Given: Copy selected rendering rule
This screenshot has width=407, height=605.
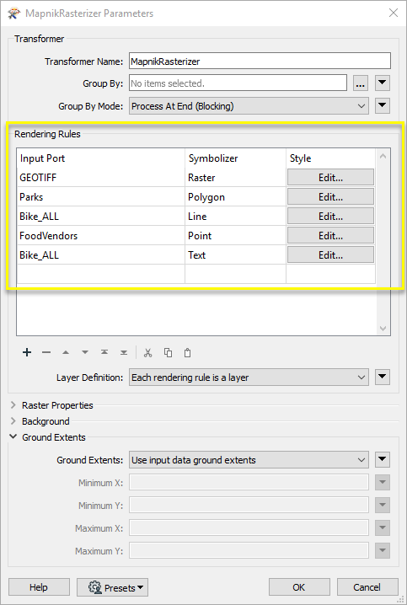Looking at the screenshot, I should tap(168, 352).
